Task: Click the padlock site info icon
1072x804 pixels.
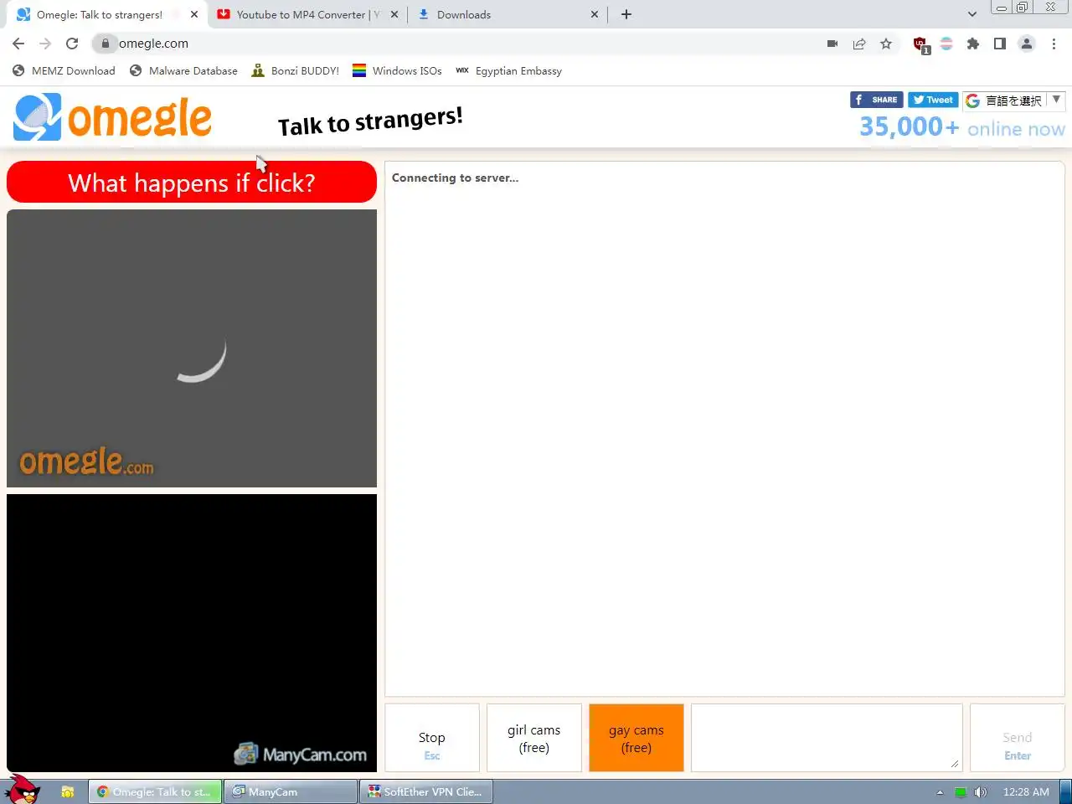Action: pyautogui.click(x=105, y=44)
